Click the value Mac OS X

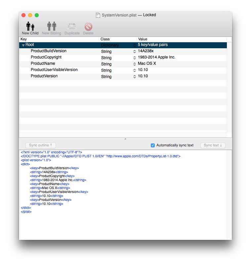[147, 63]
